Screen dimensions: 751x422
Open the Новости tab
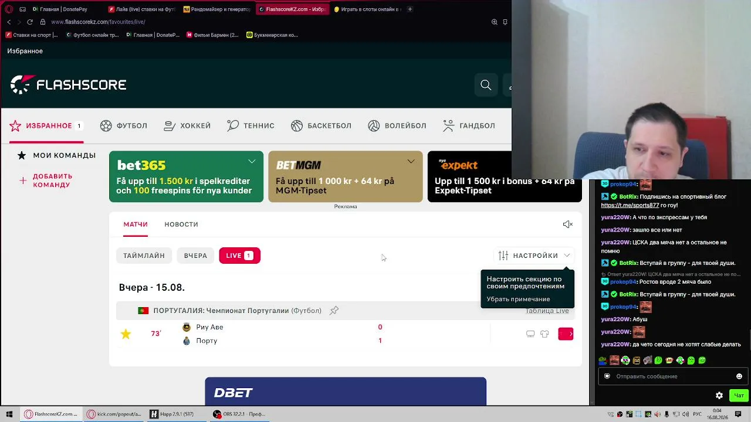(x=181, y=224)
